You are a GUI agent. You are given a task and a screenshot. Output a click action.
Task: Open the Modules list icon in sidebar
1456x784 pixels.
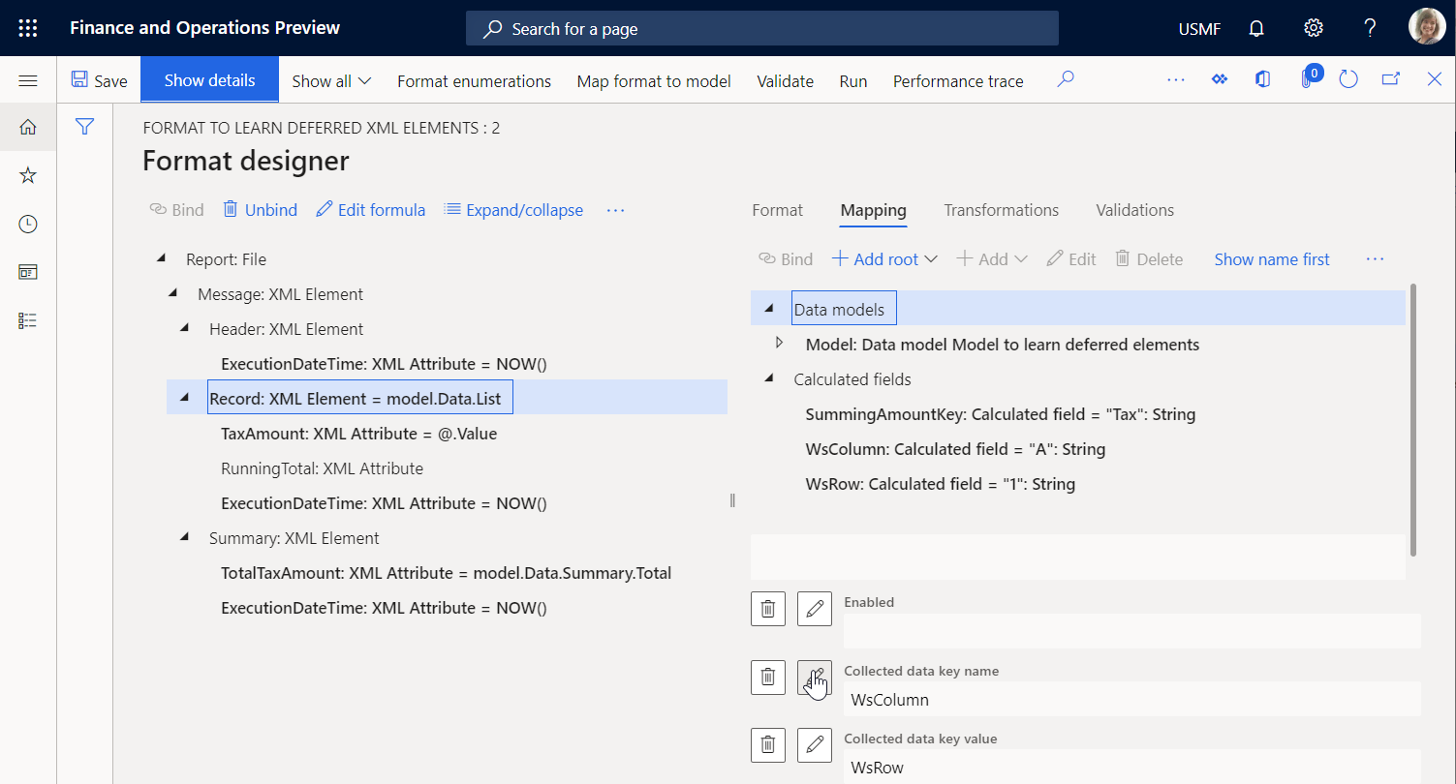tap(27, 319)
